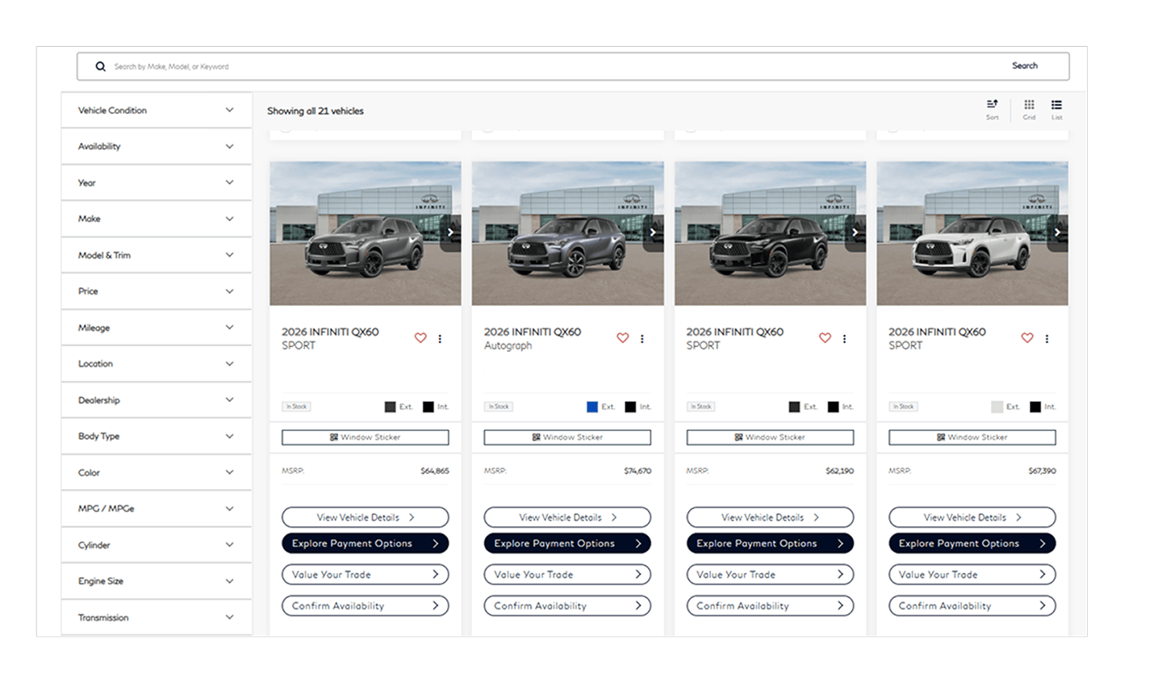Value Your Trade on $62,190 QX60 card
The width and height of the screenshot is (1162, 682).
point(770,575)
